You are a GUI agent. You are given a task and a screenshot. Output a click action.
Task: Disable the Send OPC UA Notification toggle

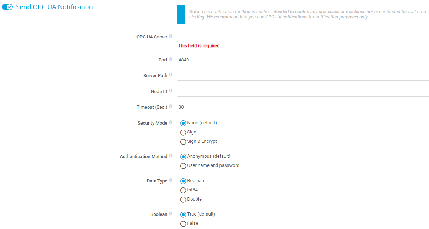[8, 7]
